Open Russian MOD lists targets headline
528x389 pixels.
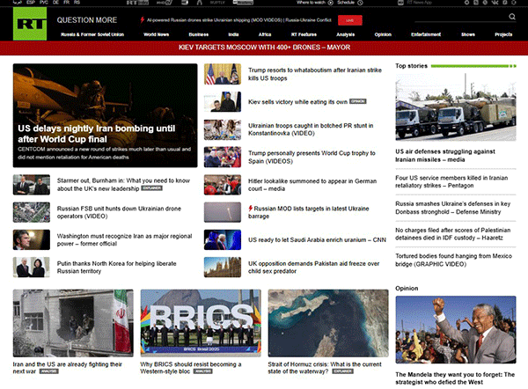click(309, 212)
